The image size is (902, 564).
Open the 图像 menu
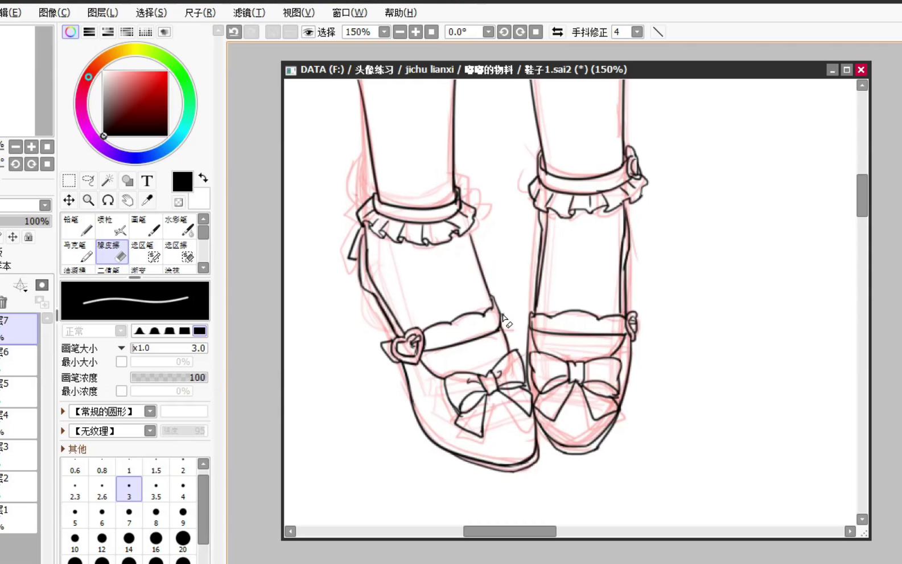[x=55, y=13]
